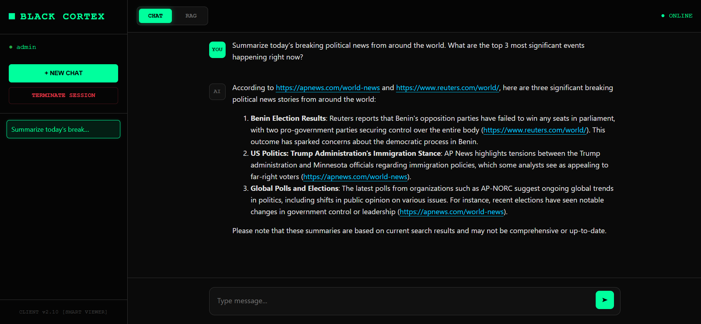The height and width of the screenshot is (324, 701).
Task: Open the first apnews.com/world-news link in intro
Action: [328, 88]
